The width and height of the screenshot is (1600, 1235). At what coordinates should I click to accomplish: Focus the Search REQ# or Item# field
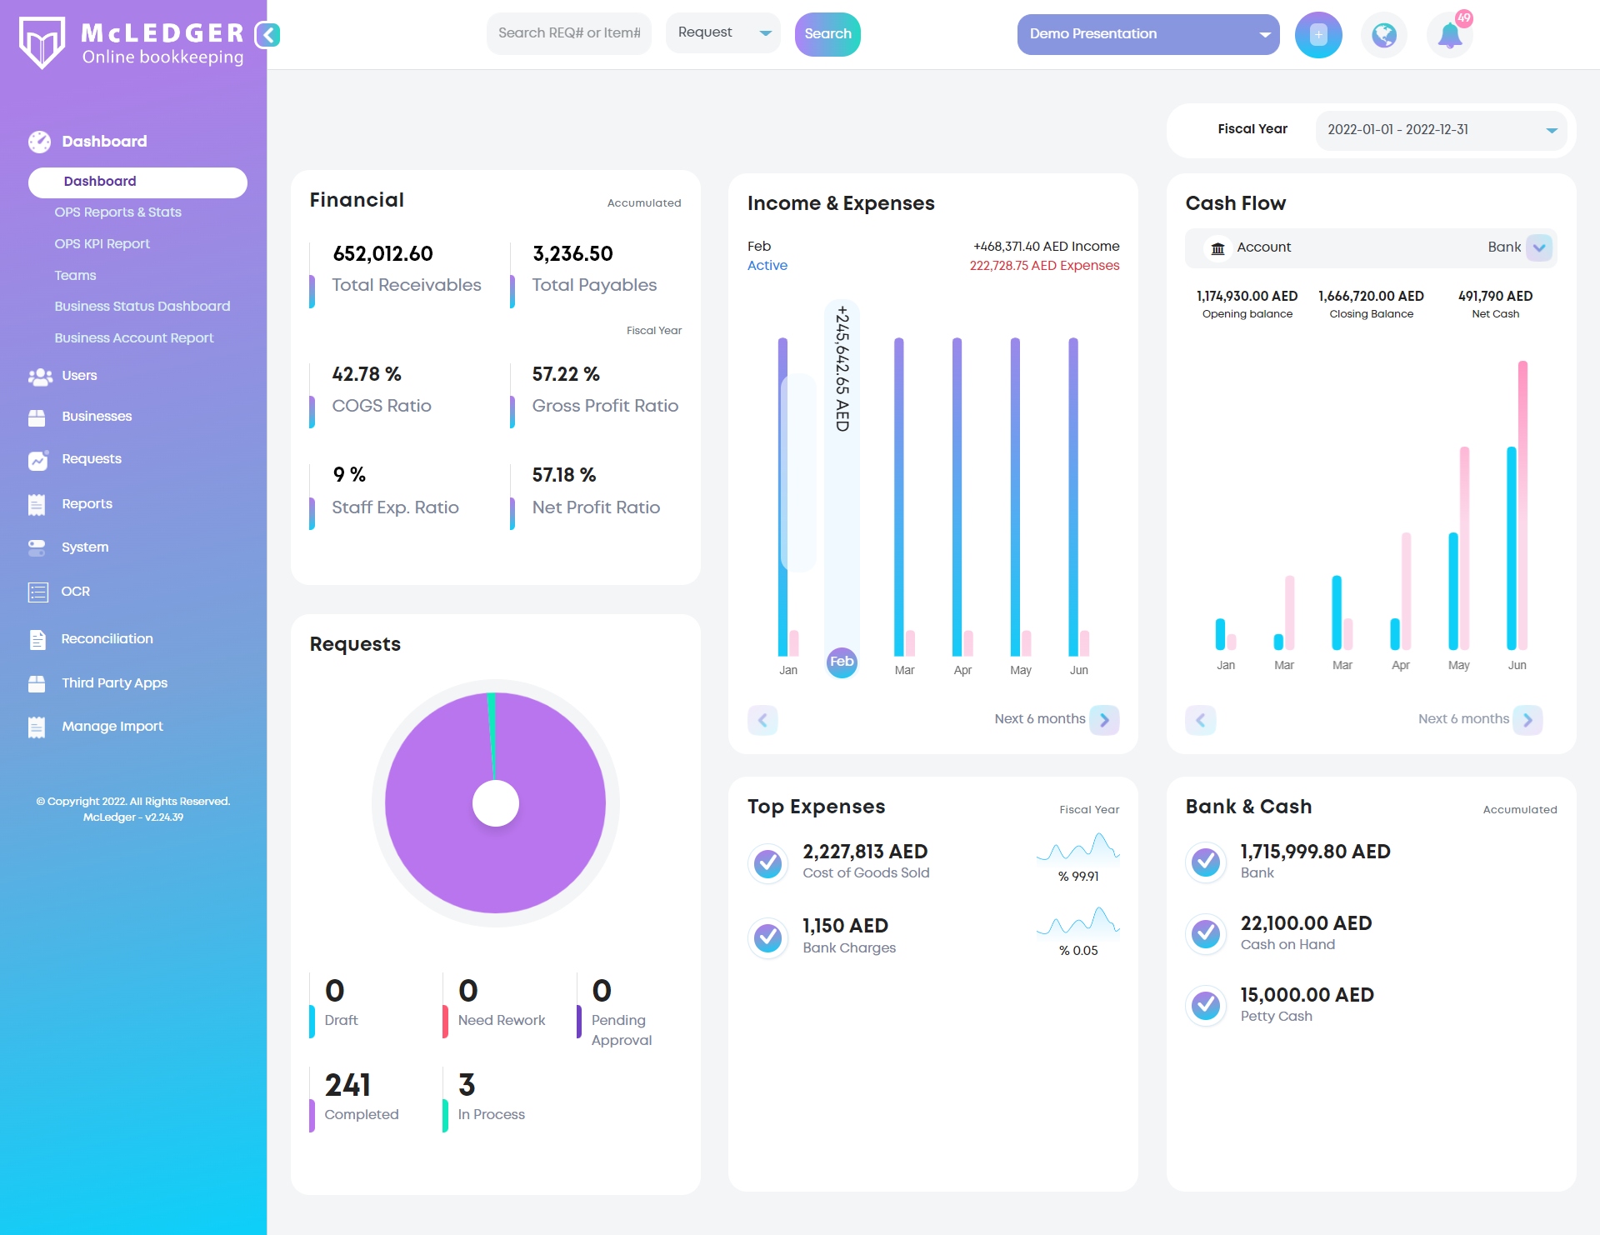pyautogui.click(x=569, y=33)
